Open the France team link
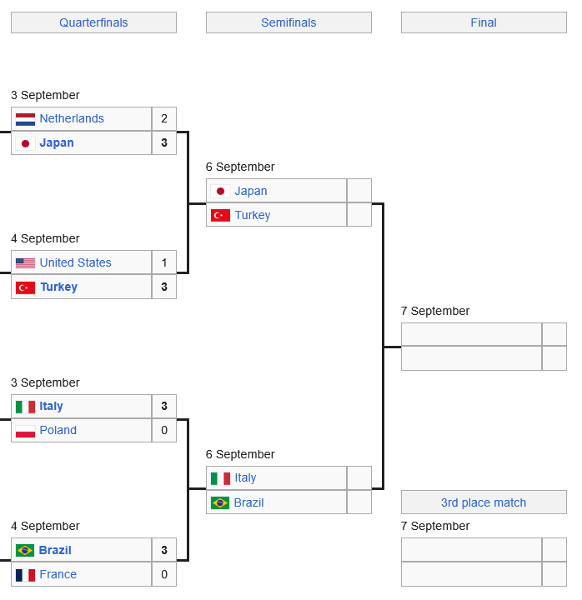582x600 pixels. (58, 574)
